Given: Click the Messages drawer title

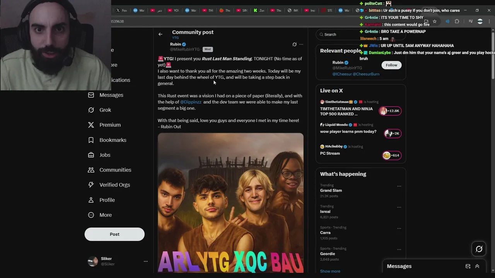Looking at the screenshot, I should click(x=399, y=266).
